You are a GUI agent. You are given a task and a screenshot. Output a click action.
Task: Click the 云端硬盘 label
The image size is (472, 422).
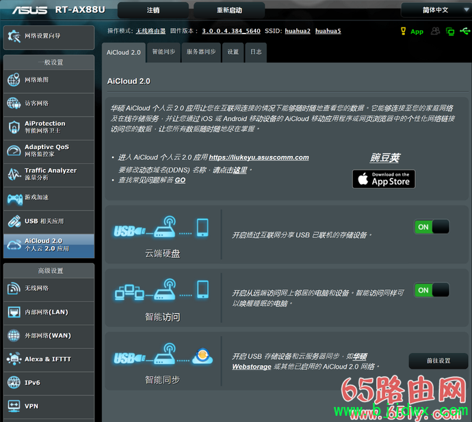[x=163, y=254]
